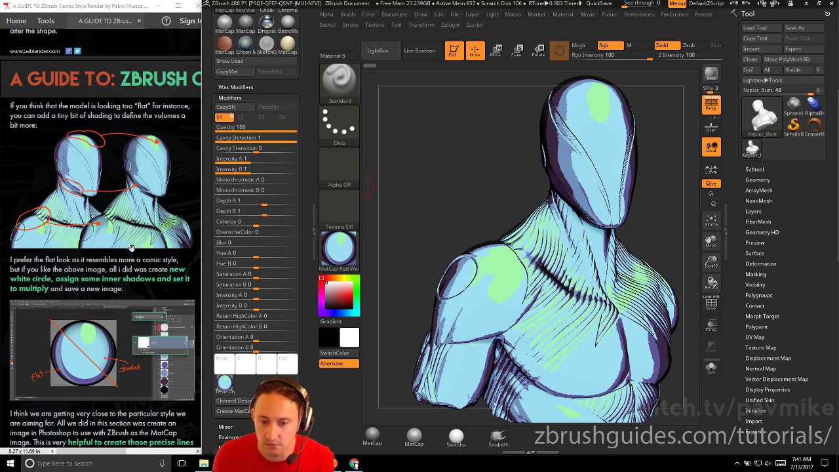
Task: Collapse the Wax Modifiers section
Action: pyautogui.click(x=236, y=87)
